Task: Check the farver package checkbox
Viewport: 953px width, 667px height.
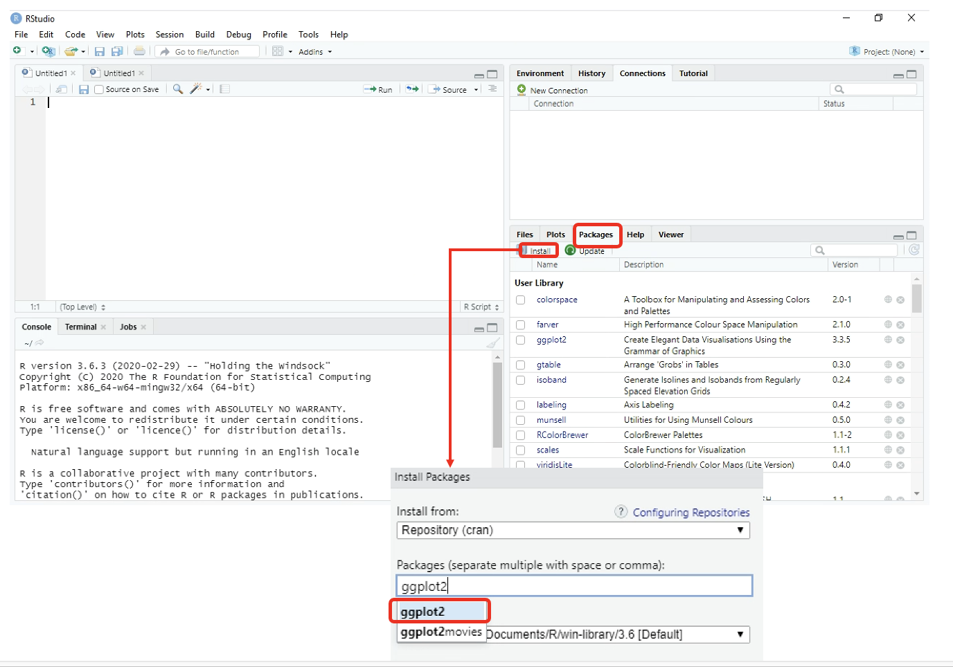Action: tap(521, 325)
